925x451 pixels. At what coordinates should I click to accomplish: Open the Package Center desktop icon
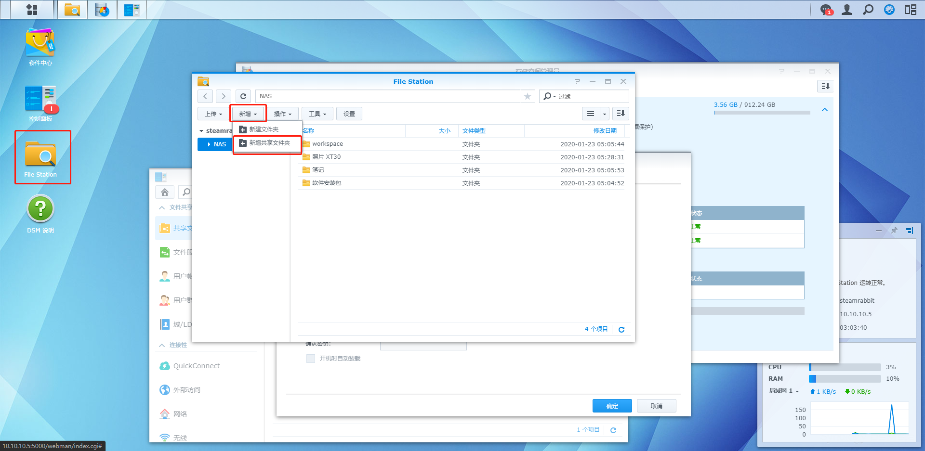click(40, 47)
